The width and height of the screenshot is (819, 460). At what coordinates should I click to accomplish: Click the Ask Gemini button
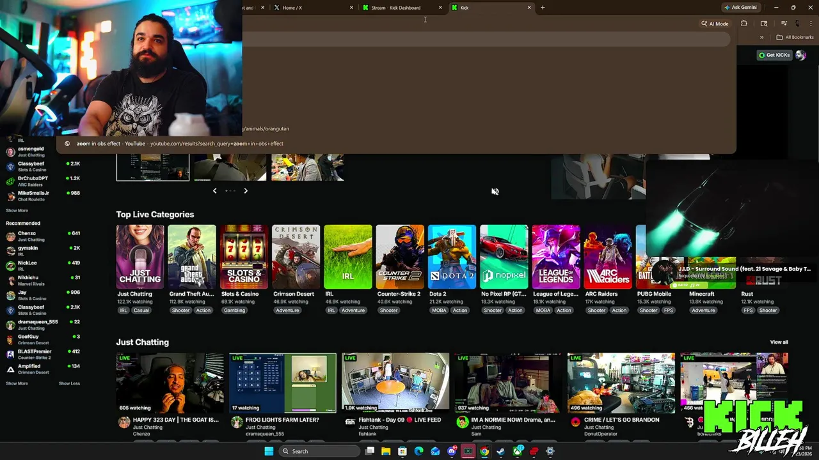[x=740, y=8]
